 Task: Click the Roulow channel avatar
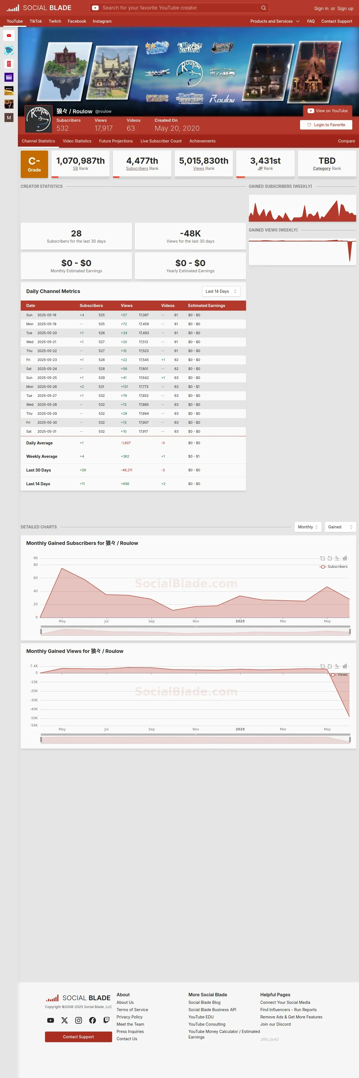(39, 119)
